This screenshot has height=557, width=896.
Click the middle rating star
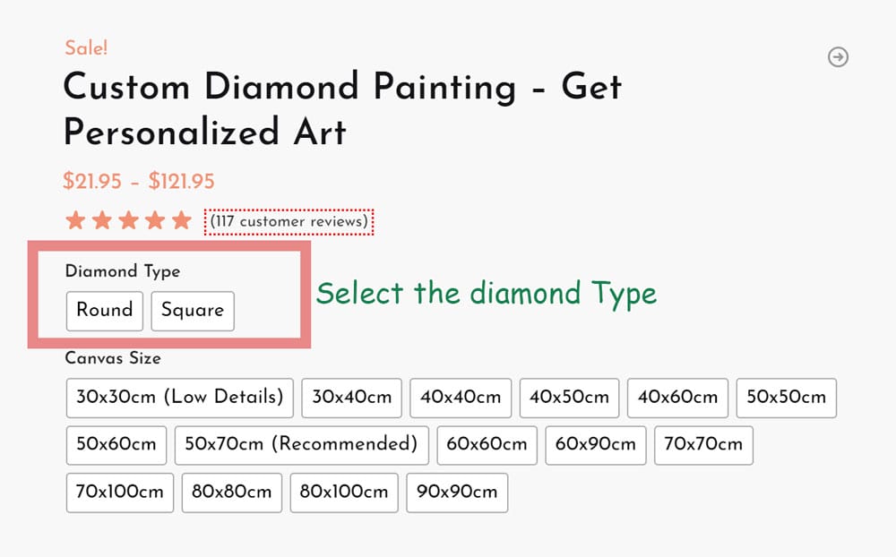[x=127, y=219]
